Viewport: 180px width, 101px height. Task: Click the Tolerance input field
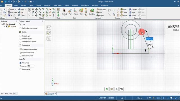[x=31, y=66]
